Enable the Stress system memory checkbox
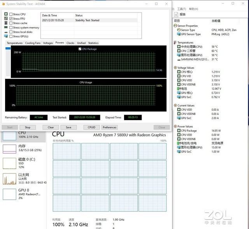 [x=11, y=28]
